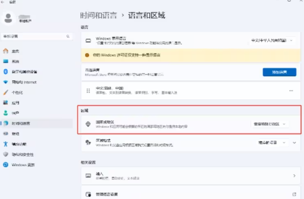Image resolution: width=304 pixels, height=199 pixels.
Task: Open 网络和 Internet via its Wi-Fi icon
Action: click(x=6, y=82)
